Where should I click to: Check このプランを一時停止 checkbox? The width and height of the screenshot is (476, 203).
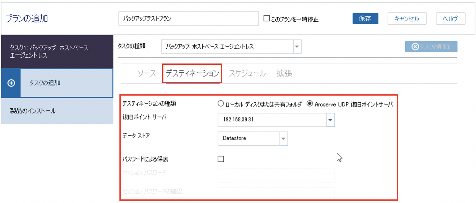[x=267, y=18]
